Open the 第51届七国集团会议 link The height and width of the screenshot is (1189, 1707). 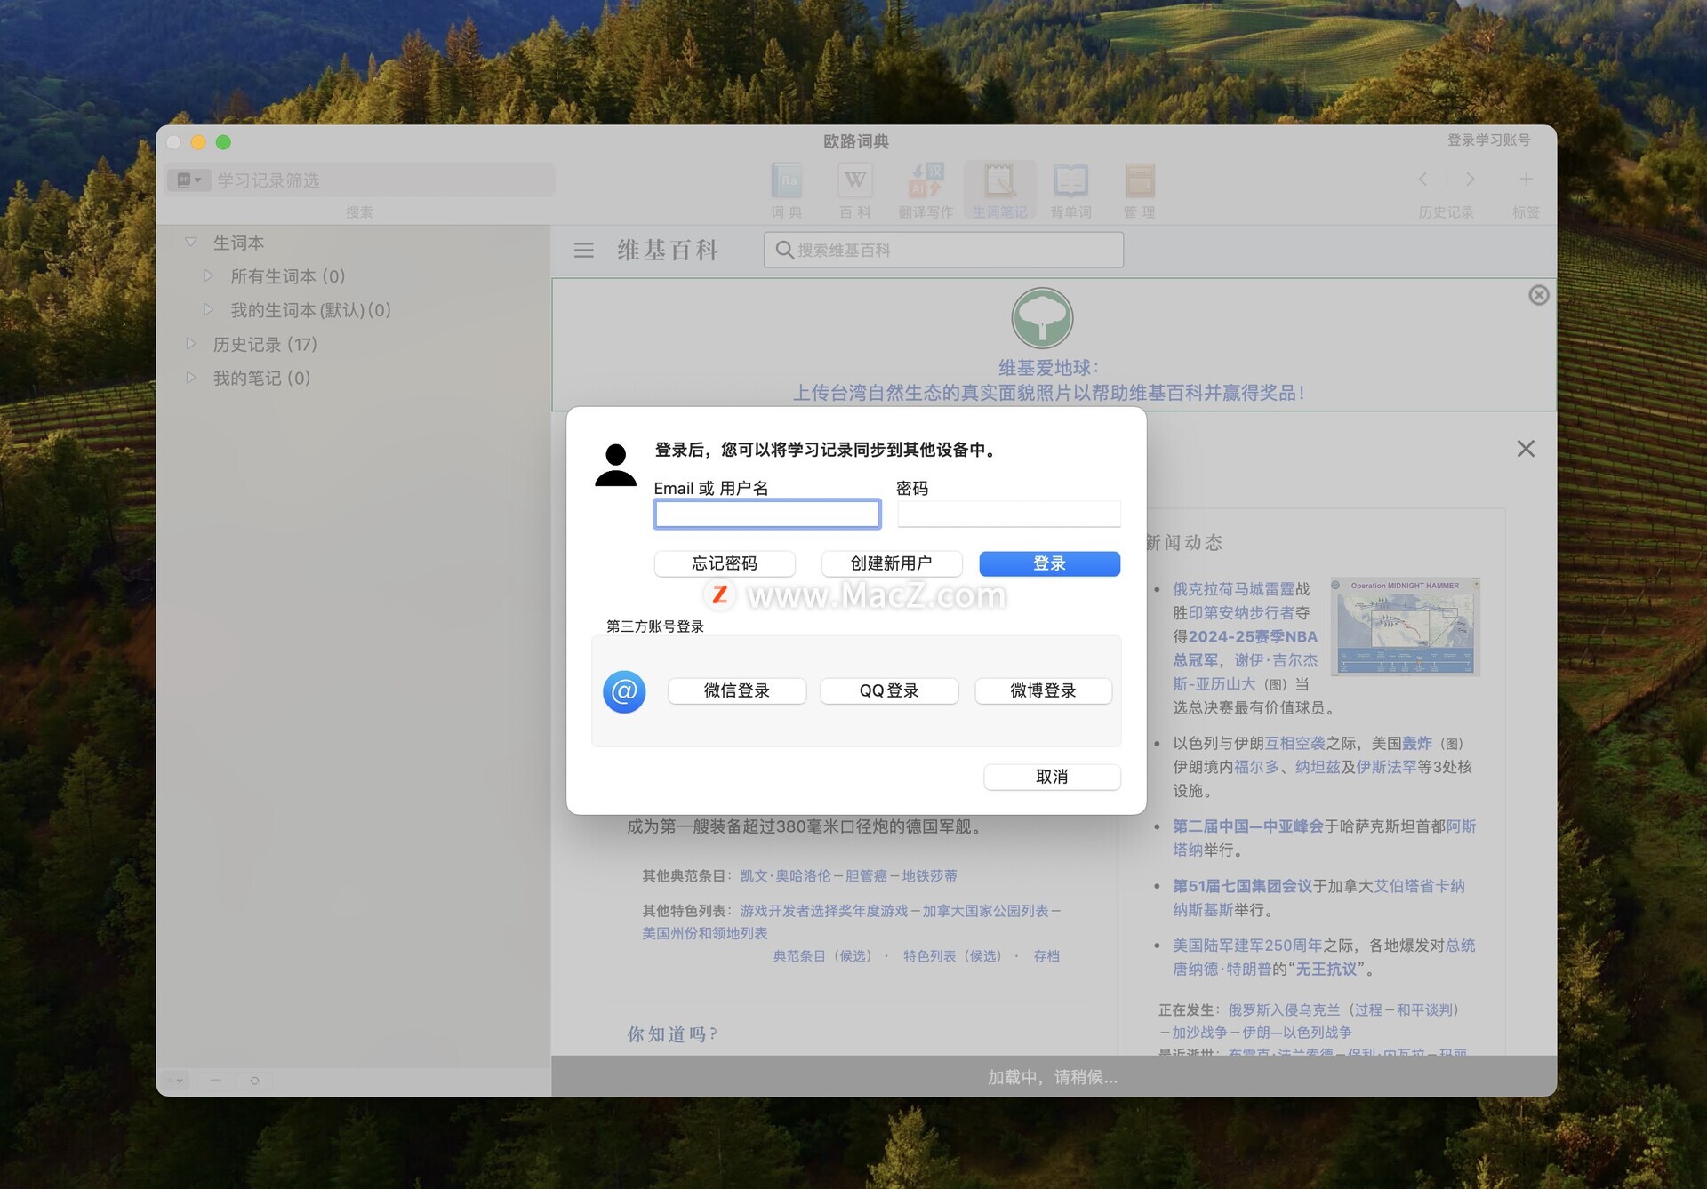click(1242, 886)
